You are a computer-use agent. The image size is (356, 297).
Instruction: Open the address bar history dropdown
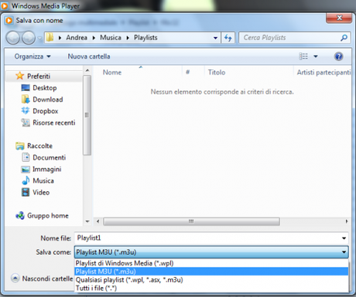(x=215, y=38)
